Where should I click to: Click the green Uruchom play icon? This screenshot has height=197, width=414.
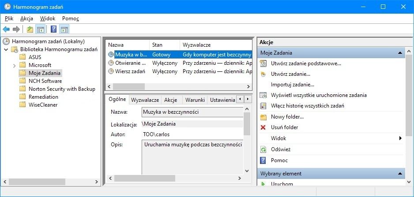tap(263, 184)
